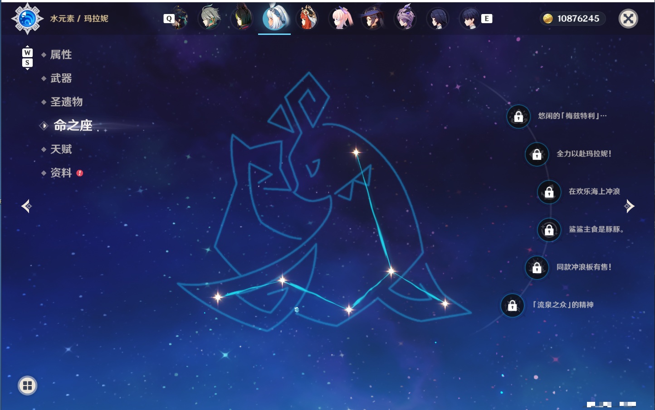Screen dimensions: 655x410
Task: Click the constellation name 「流泉之众」的精神
Action: 563,304
